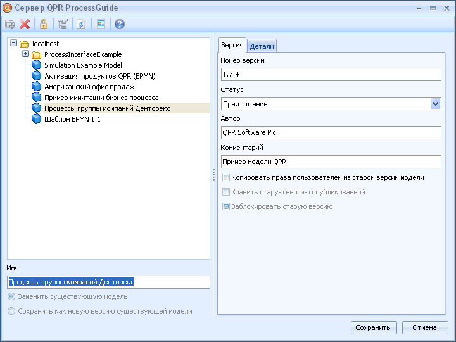The image size is (456, 342).
Task: Click the QPR application logo icon
Action: 7,8
